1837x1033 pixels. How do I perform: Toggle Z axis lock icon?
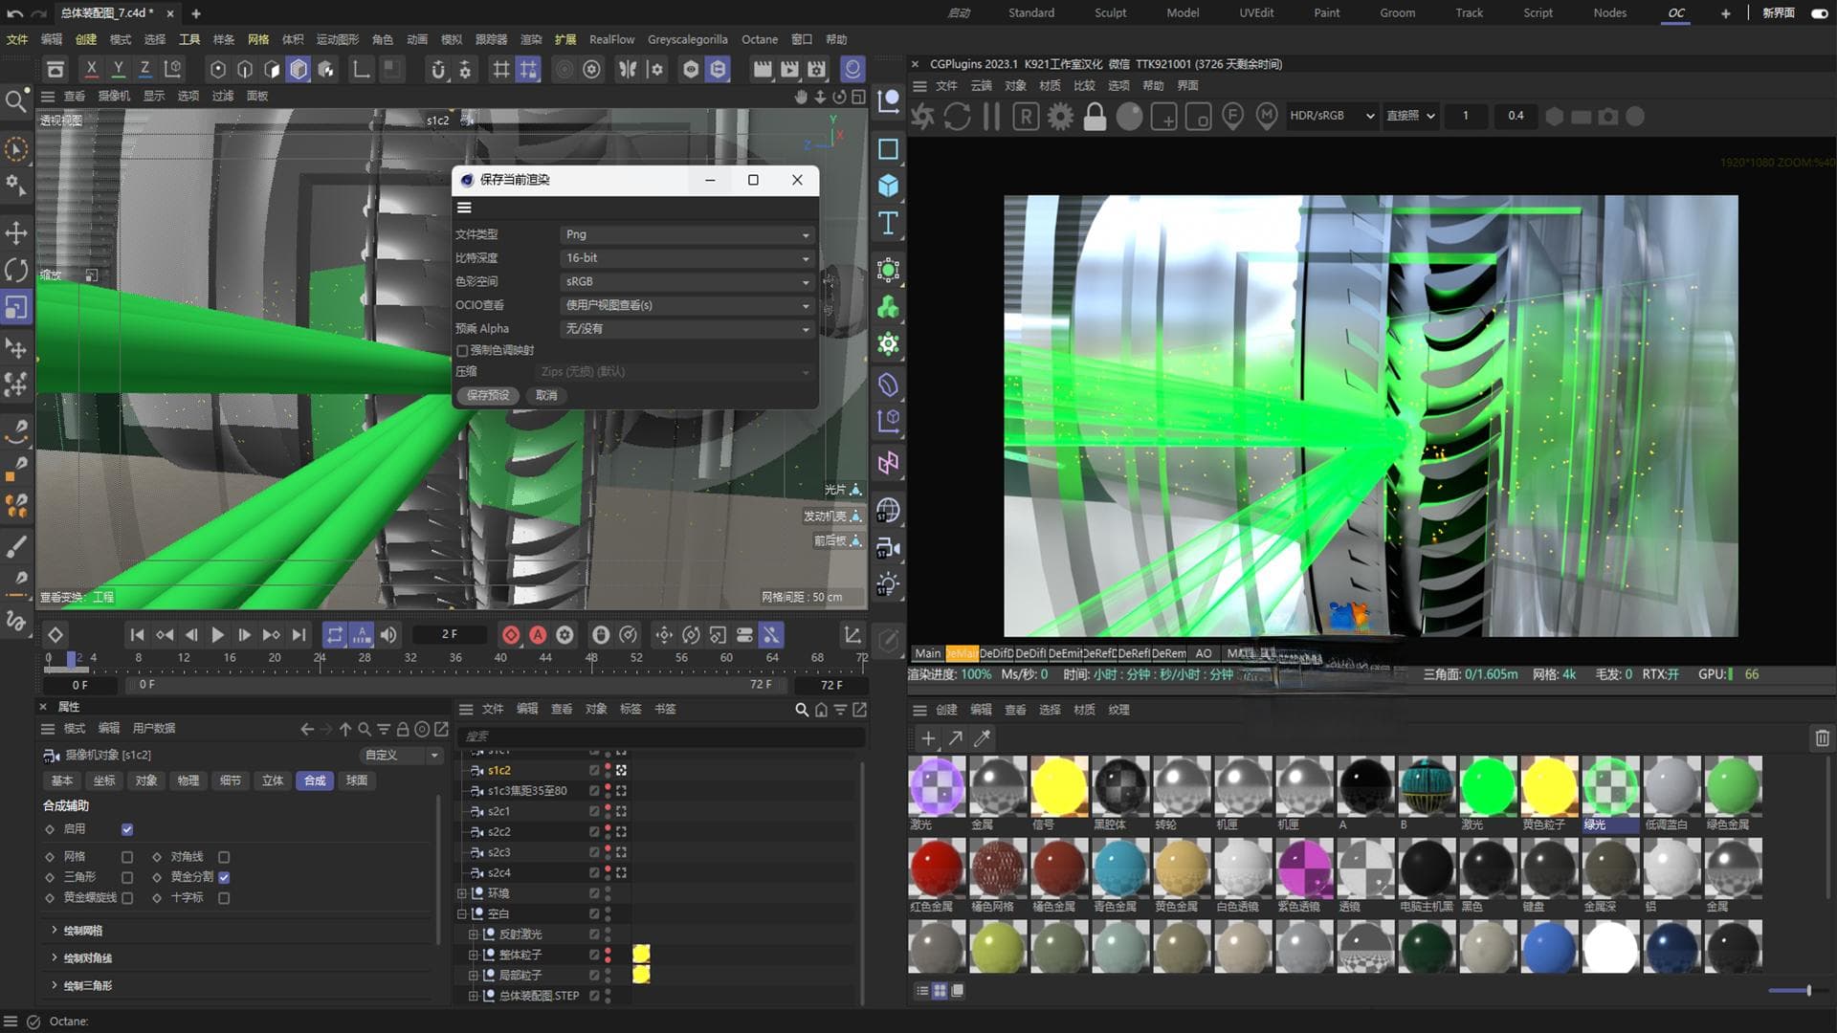pos(144,69)
